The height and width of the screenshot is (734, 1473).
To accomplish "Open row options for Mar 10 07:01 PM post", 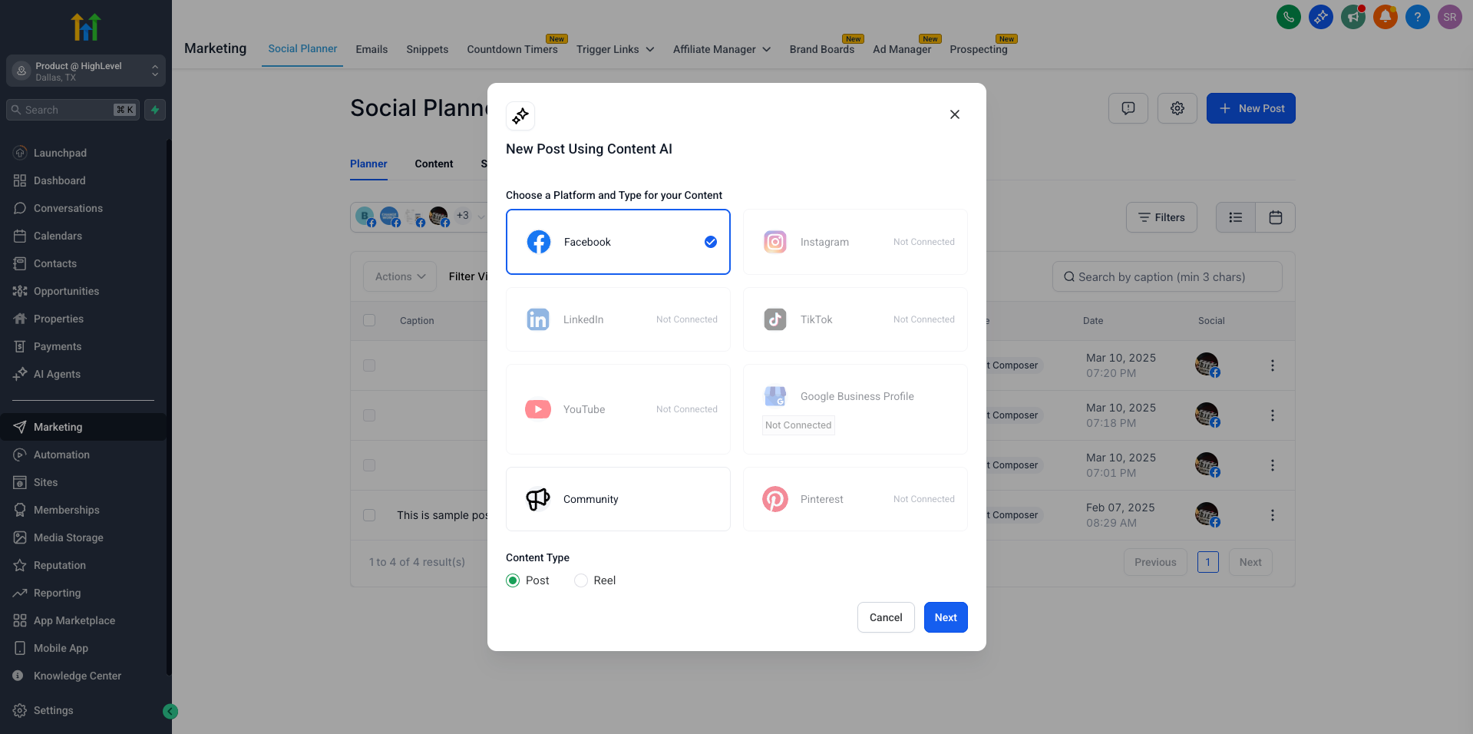I will (x=1273, y=465).
